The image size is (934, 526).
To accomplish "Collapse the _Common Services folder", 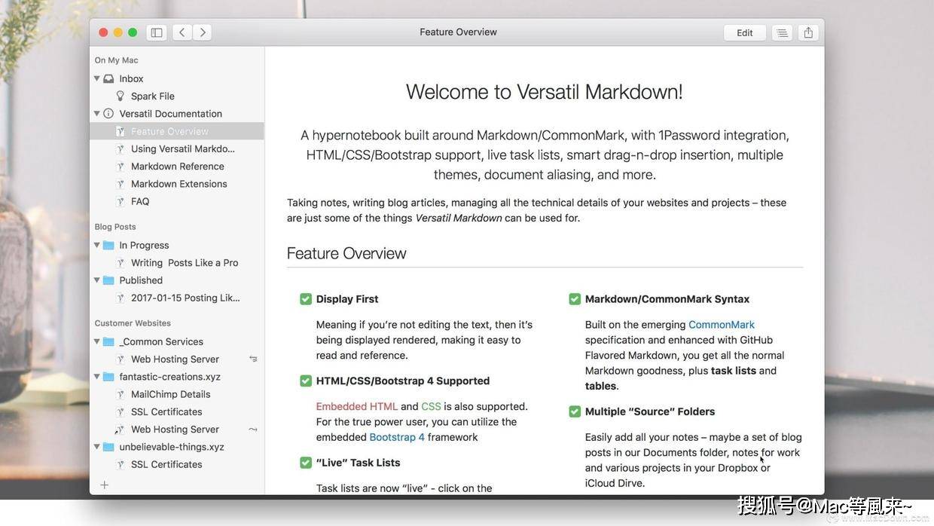I will [96, 341].
